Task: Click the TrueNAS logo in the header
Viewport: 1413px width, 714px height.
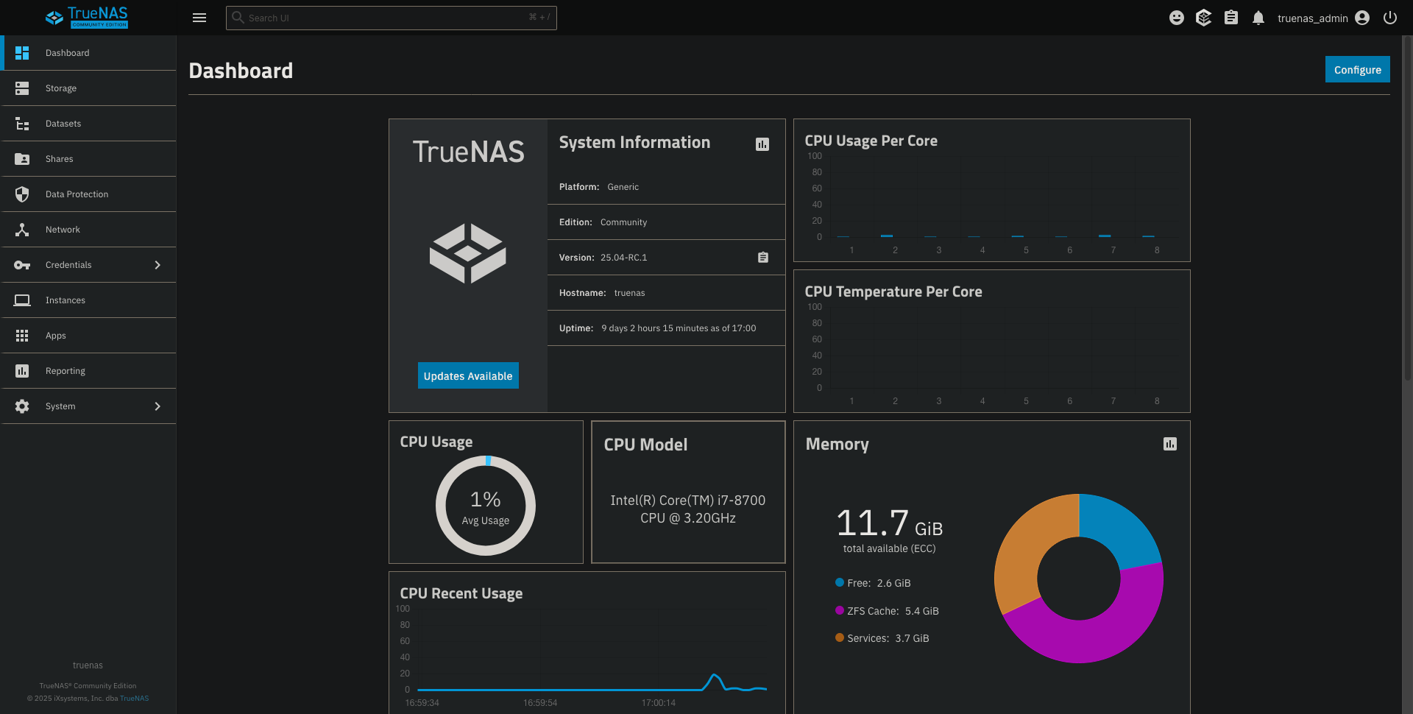Action: coord(87,17)
